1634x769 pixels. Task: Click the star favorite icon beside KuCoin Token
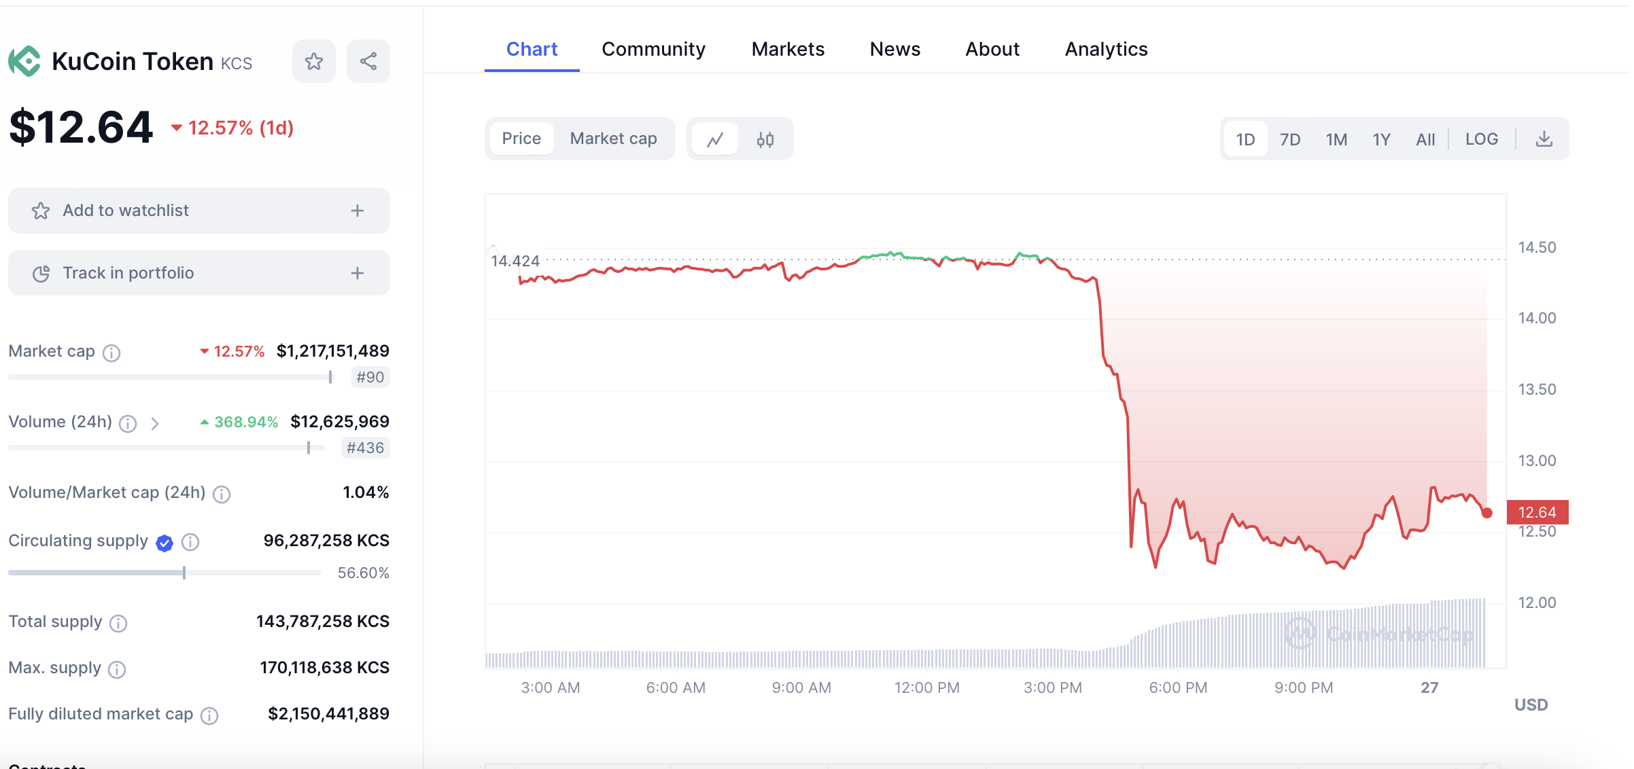coord(313,62)
